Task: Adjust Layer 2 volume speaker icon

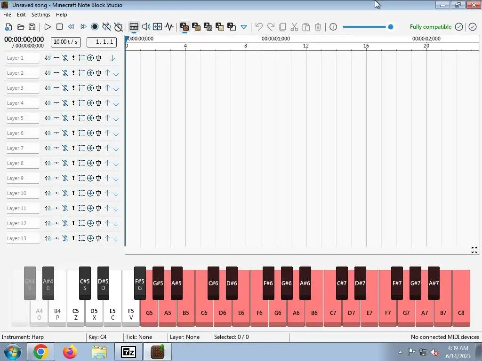Action: click(48, 73)
